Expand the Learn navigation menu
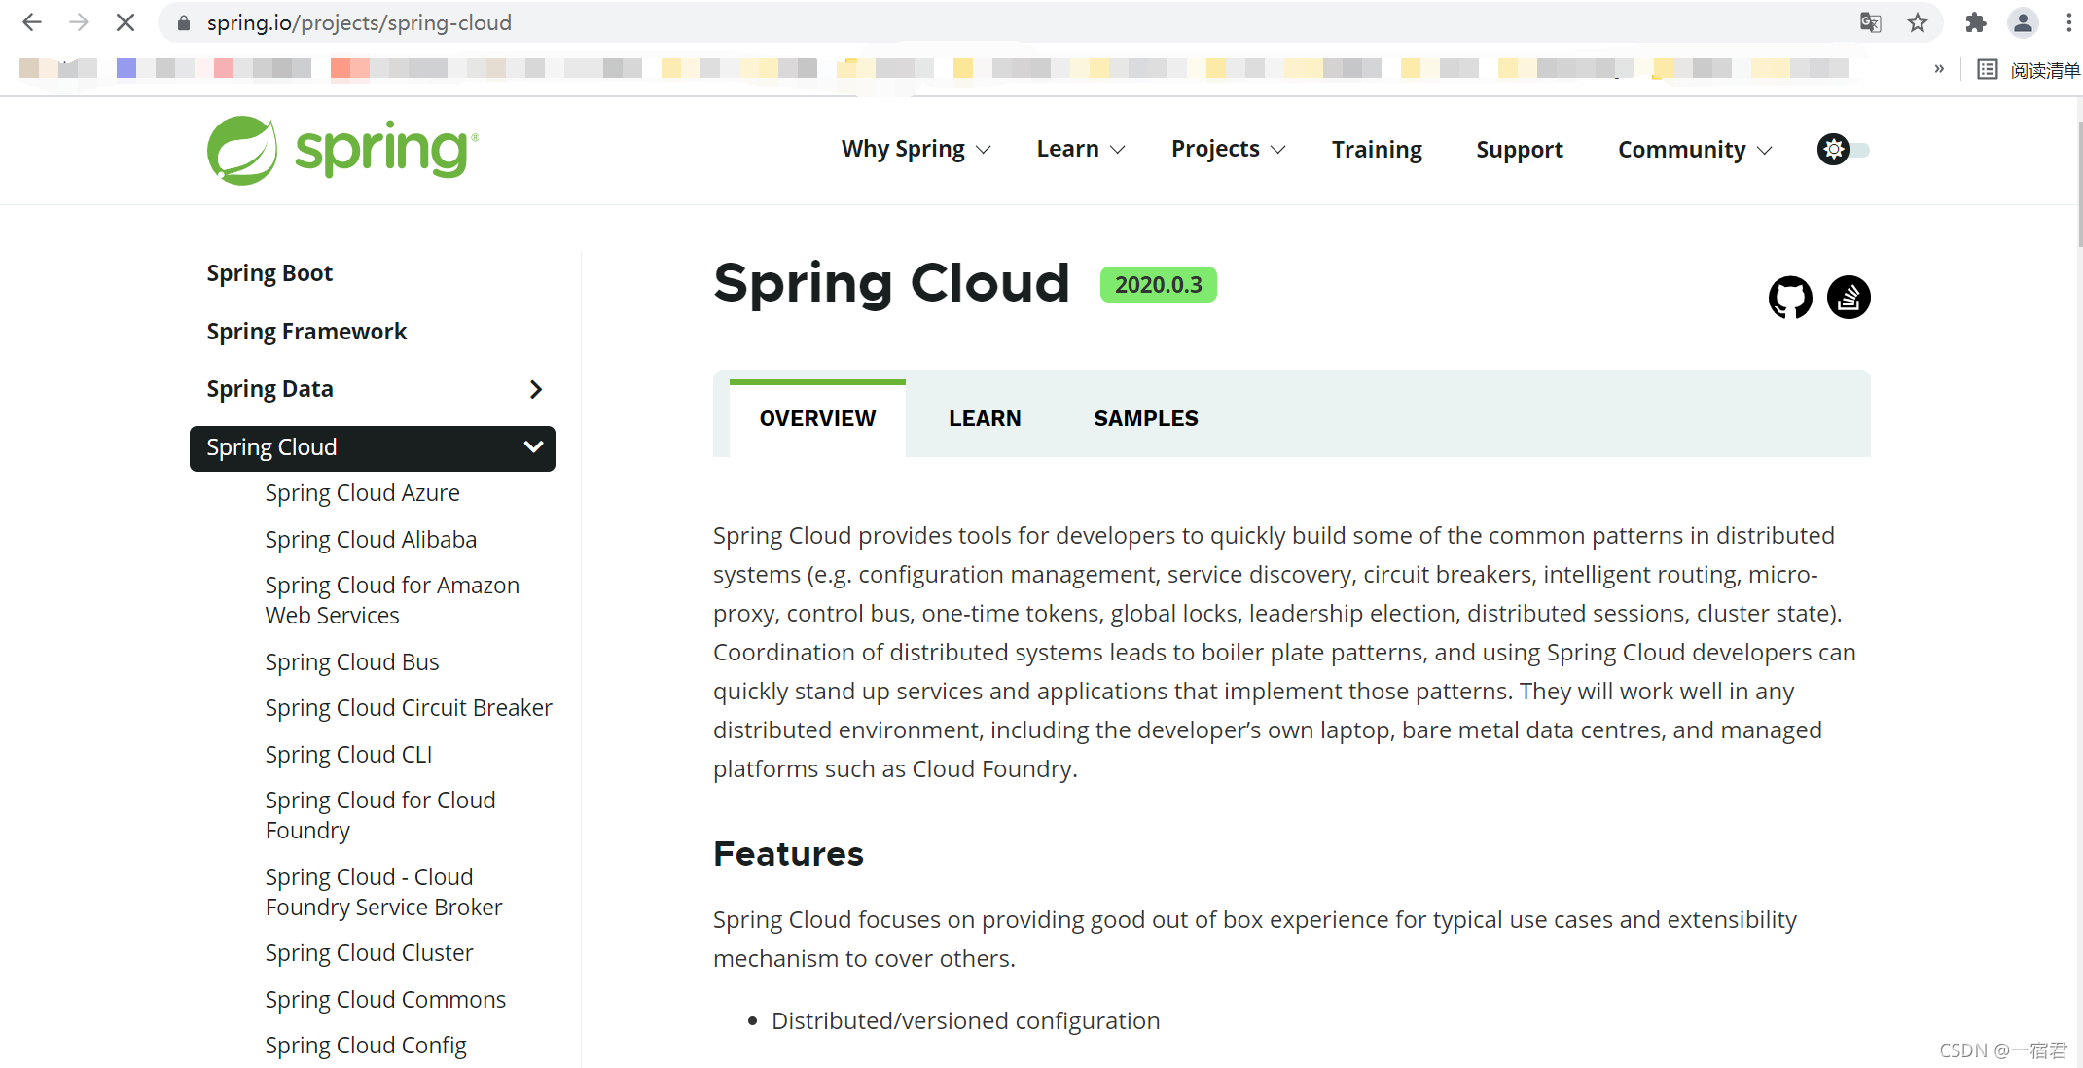 1080,150
